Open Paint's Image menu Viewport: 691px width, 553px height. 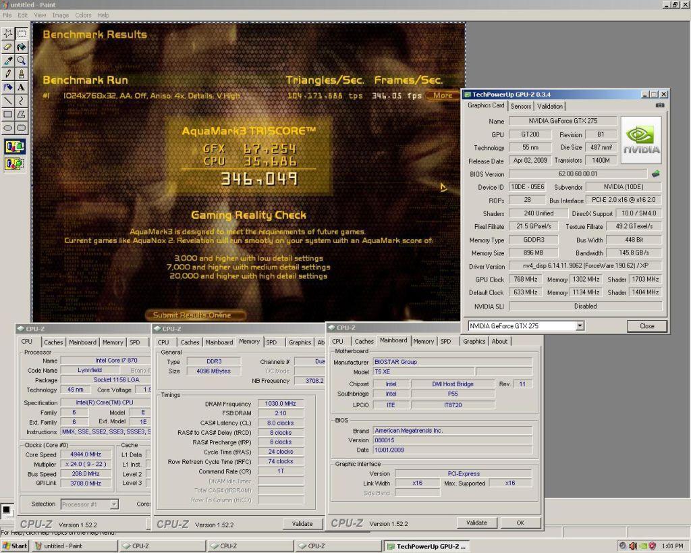pyautogui.click(x=60, y=15)
